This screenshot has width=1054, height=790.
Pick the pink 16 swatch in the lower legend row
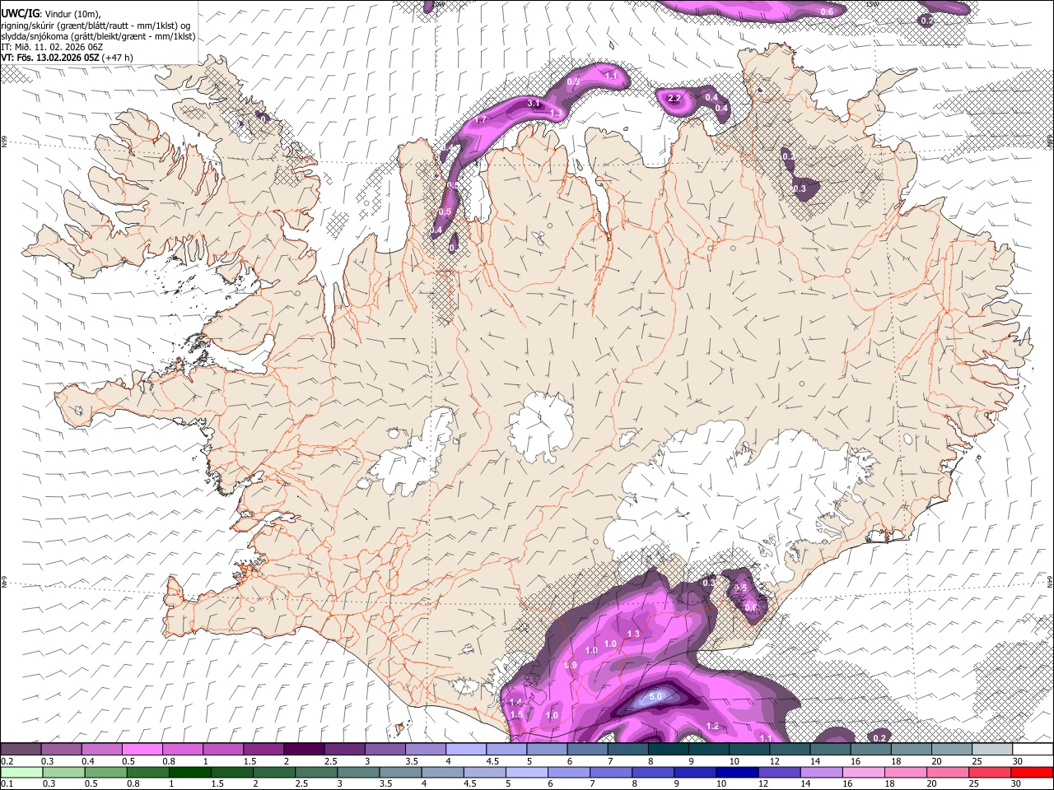tap(863, 773)
